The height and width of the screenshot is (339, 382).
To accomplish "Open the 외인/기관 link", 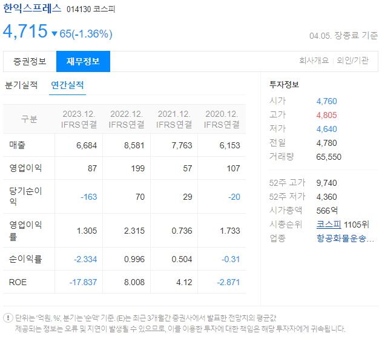I will click(352, 61).
